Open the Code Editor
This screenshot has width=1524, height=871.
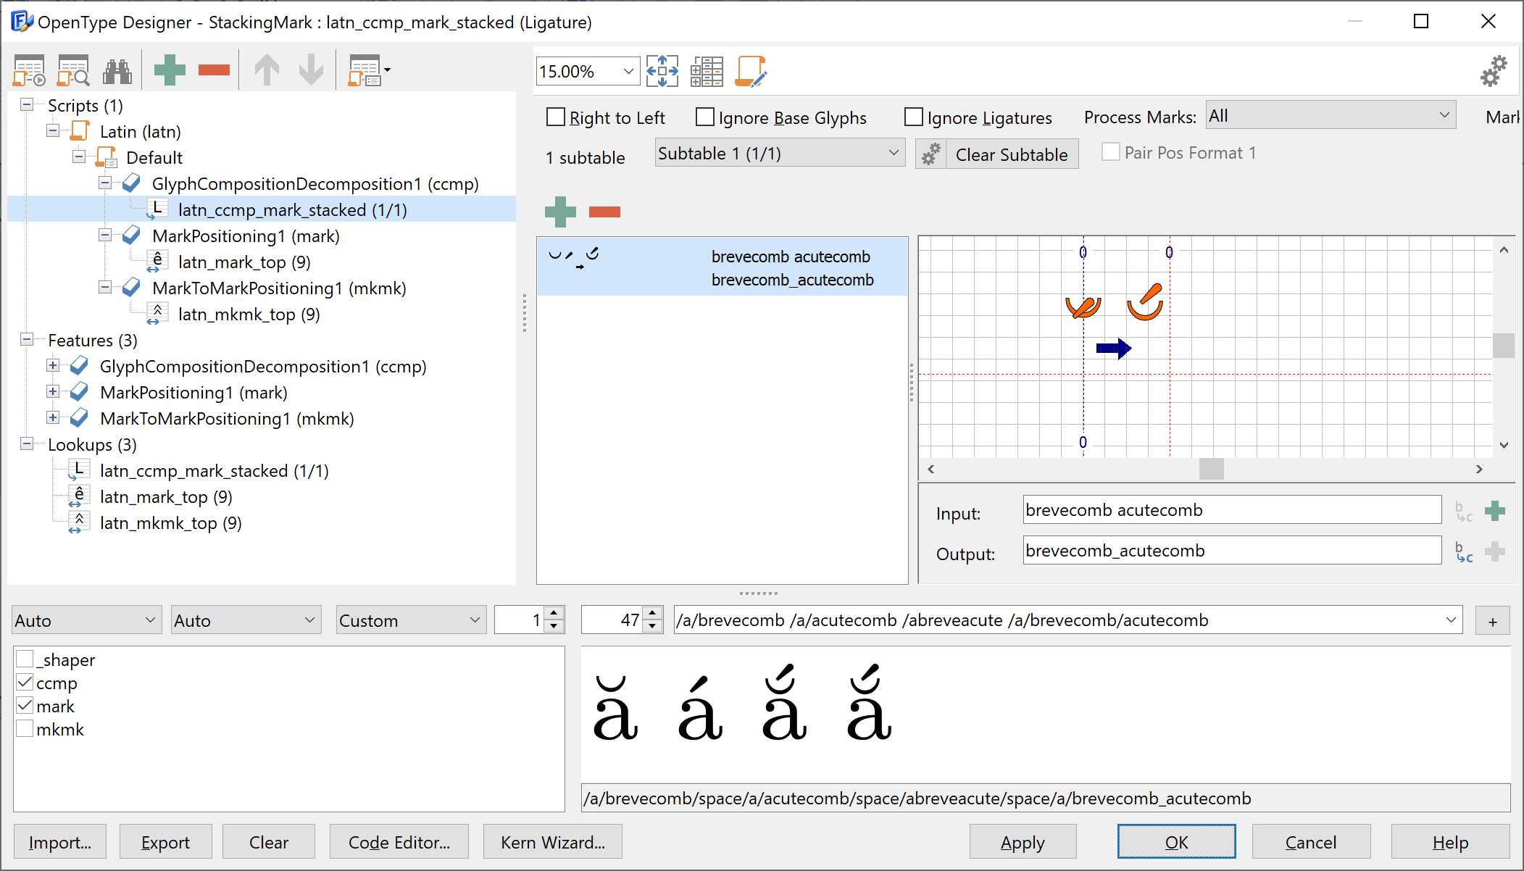399,842
